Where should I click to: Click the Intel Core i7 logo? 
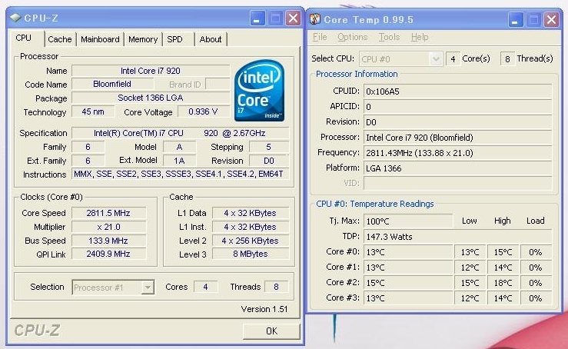(259, 91)
